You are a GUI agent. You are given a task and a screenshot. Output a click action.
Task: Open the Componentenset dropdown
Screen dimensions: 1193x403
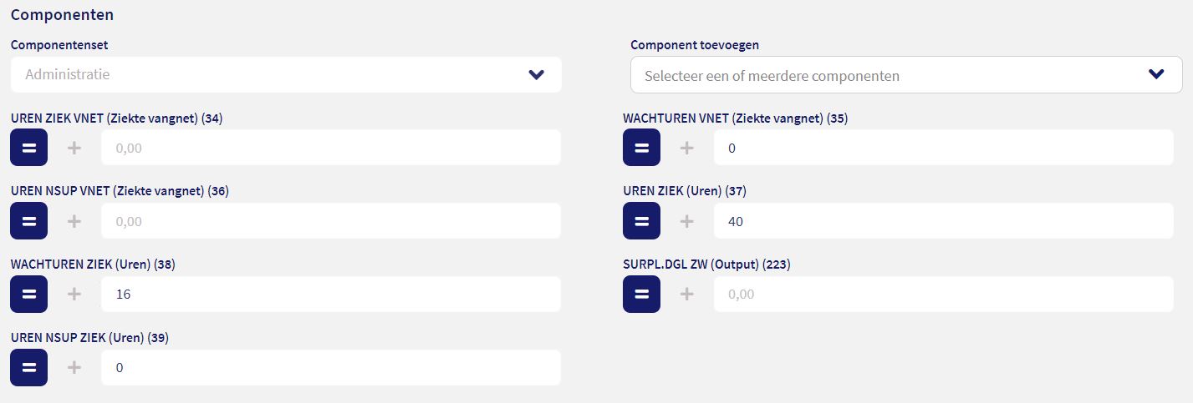click(268, 74)
